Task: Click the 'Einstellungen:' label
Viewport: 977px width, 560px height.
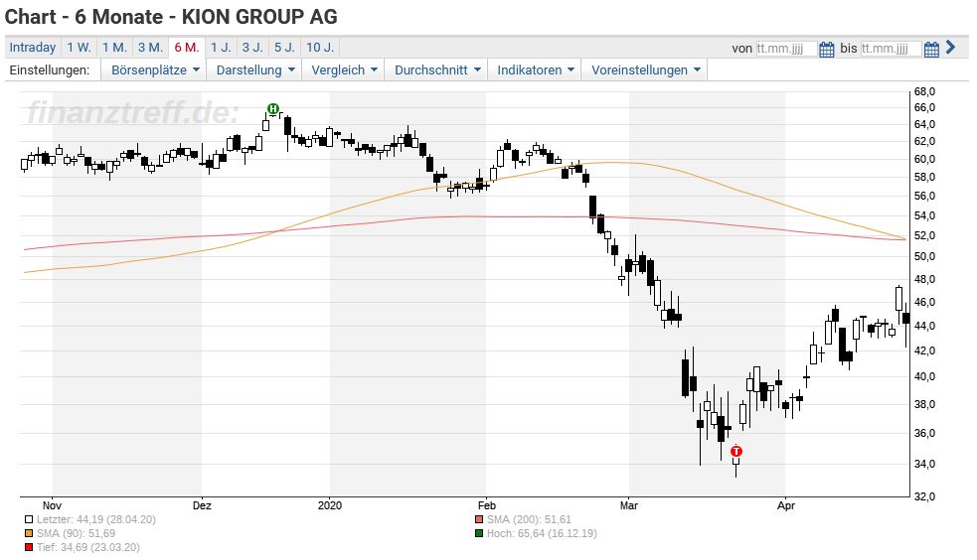Action: [x=50, y=70]
